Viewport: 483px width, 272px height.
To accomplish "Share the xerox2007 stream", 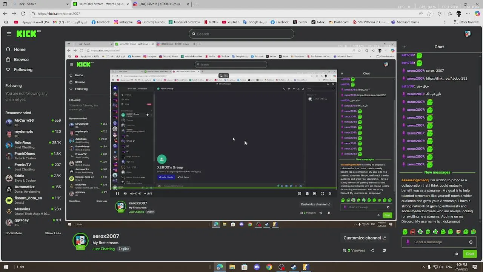I will click(372, 250).
